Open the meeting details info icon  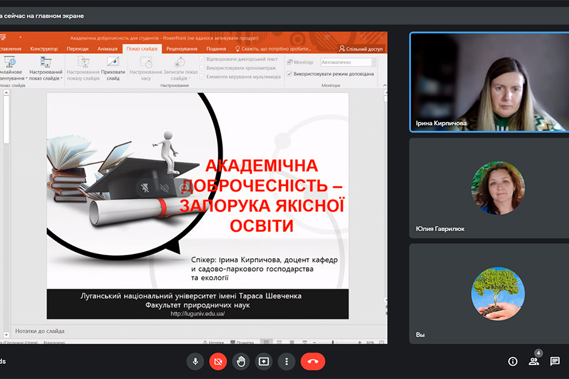[513, 361]
